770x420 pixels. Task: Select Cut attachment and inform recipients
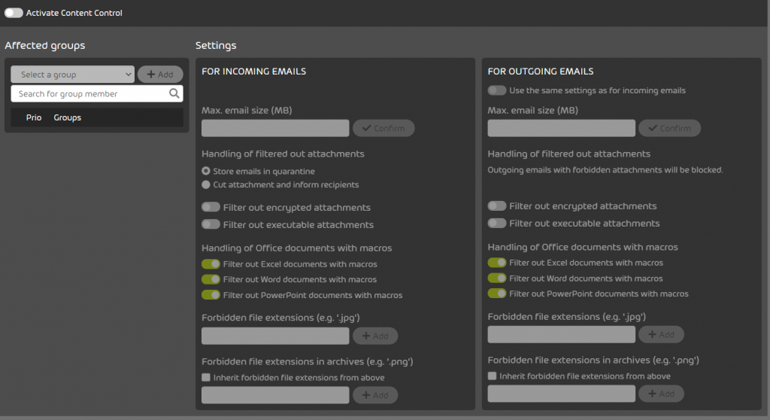pos(206,185)
